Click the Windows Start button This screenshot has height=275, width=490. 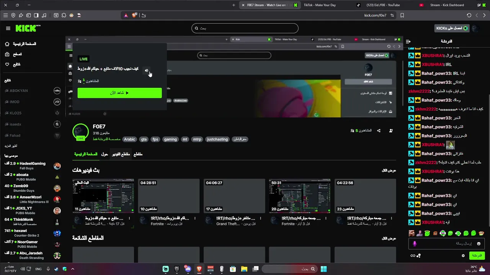pos(323,269)
